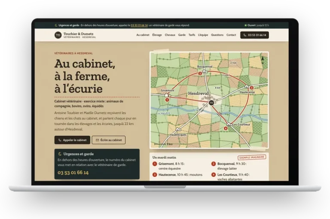Go to Contact in navigation
This screenshot has width=330, height=219.
tap(231, 35)
